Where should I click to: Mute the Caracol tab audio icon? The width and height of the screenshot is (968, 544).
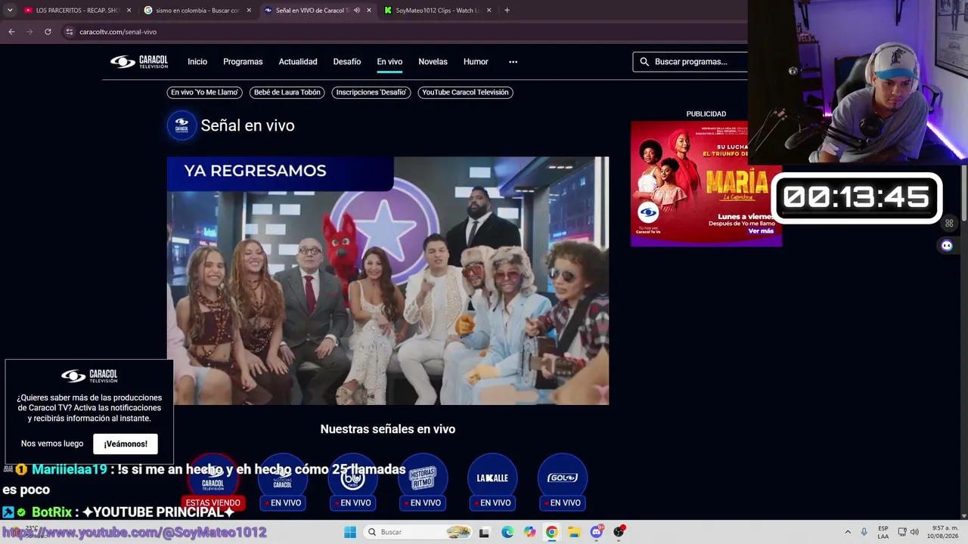(356, 11)
